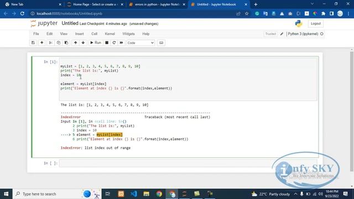Open File Explorer from taskbar
The width and height of the screenshot is (354, 199).
coord(146,194)
